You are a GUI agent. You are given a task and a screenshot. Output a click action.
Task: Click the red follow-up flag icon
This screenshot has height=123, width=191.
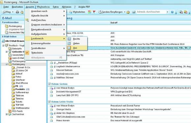tap(94, 12)
